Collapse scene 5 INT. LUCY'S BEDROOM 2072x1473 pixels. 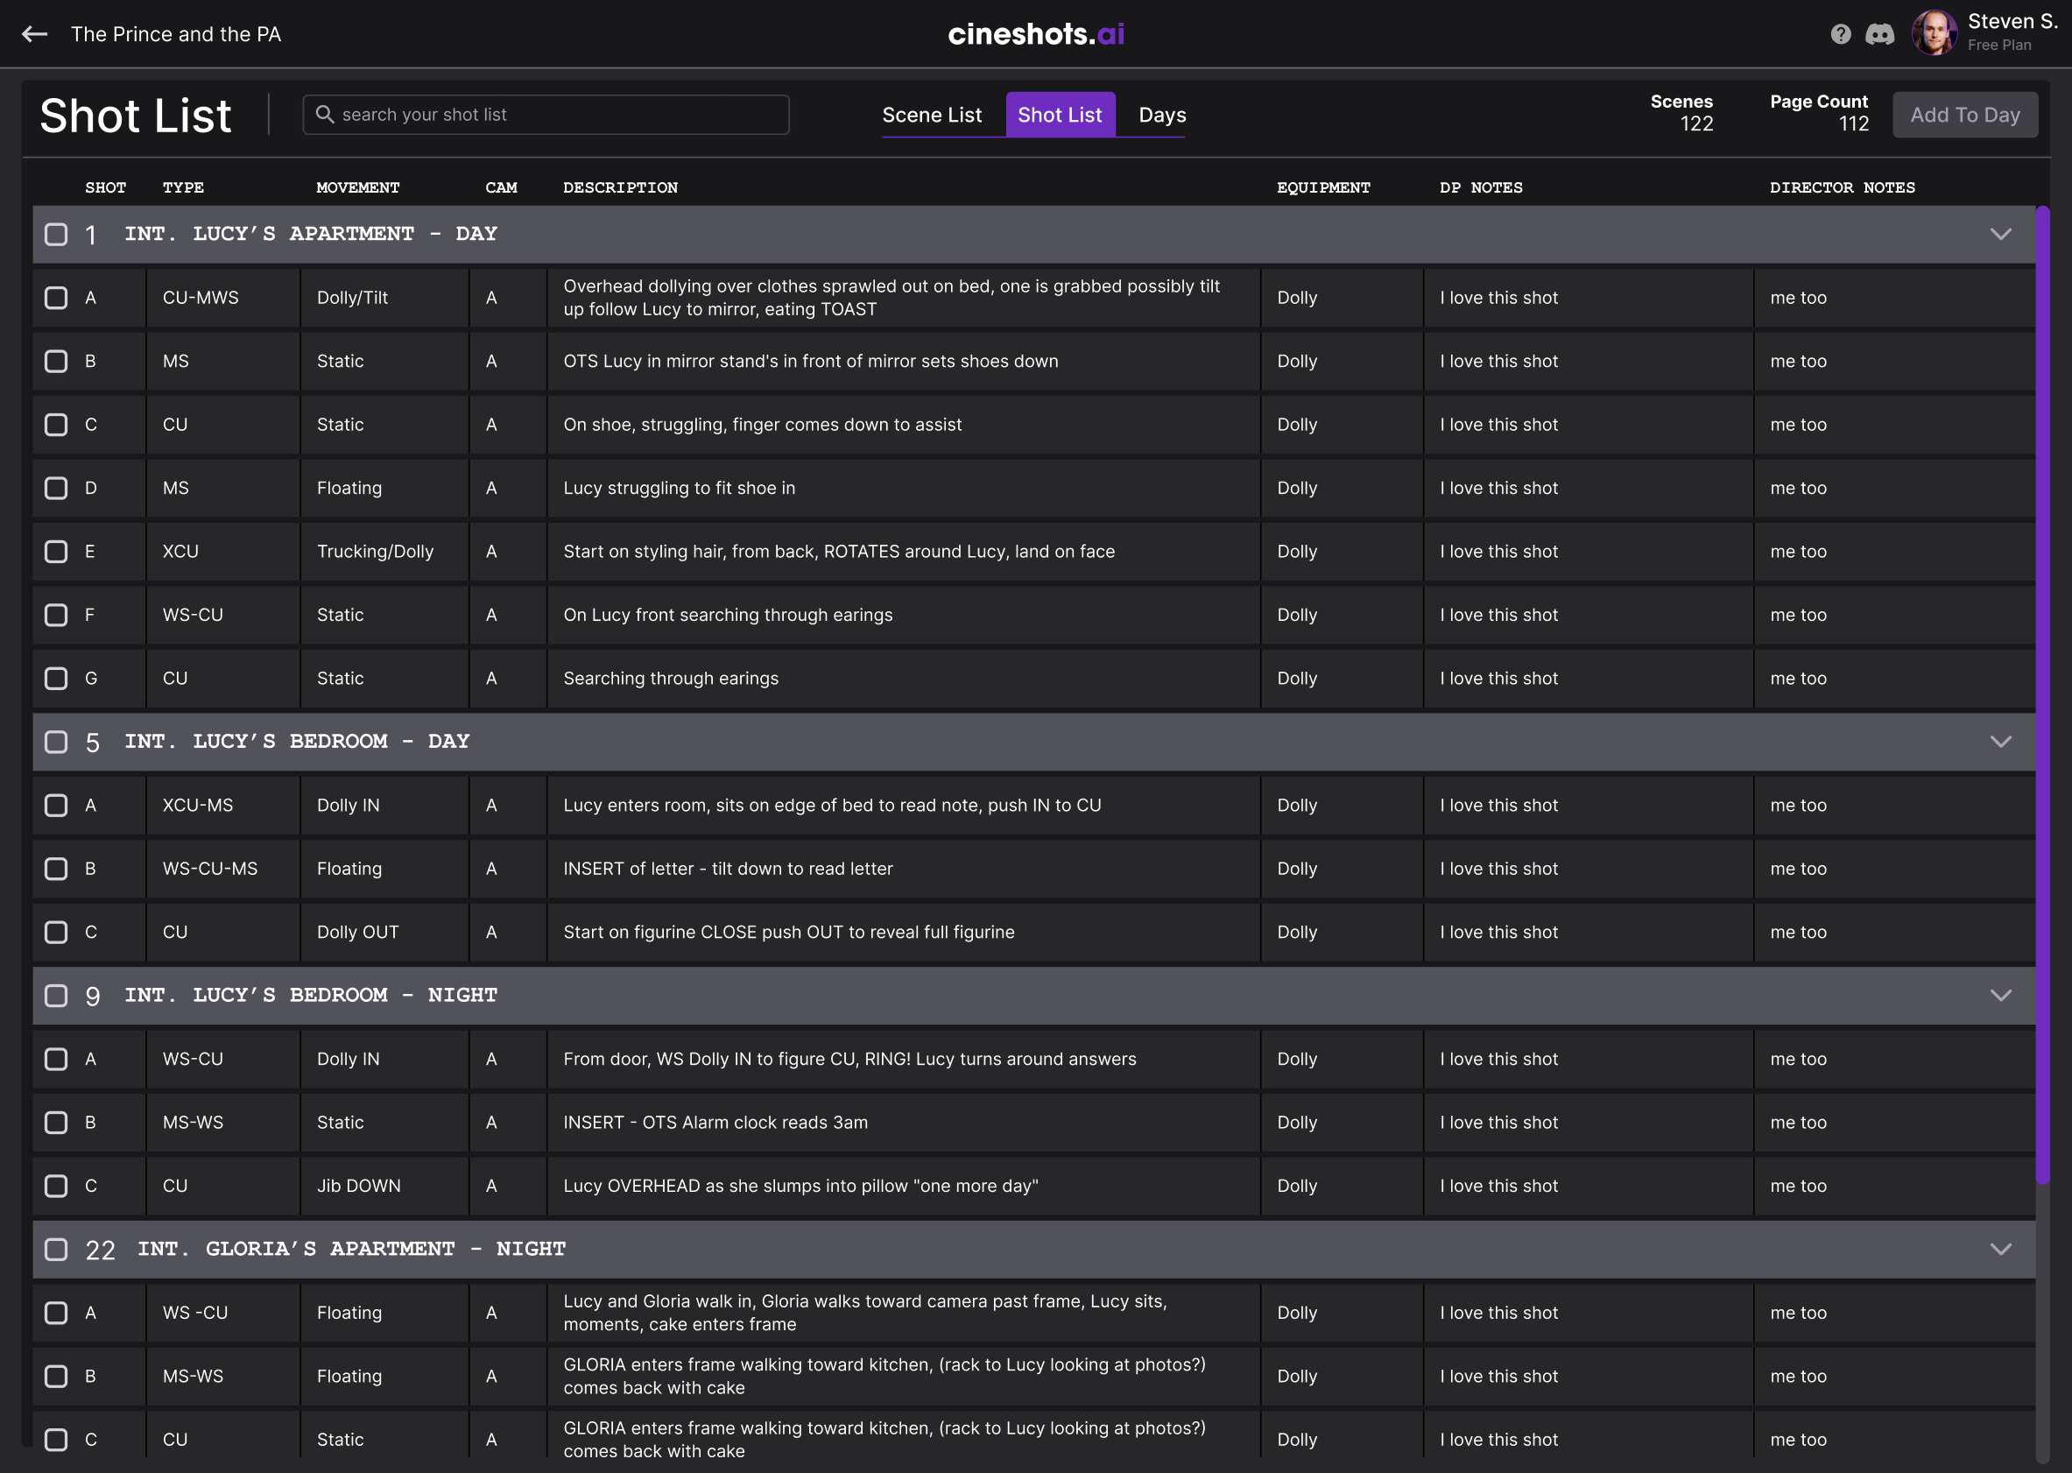(2000, 741)
